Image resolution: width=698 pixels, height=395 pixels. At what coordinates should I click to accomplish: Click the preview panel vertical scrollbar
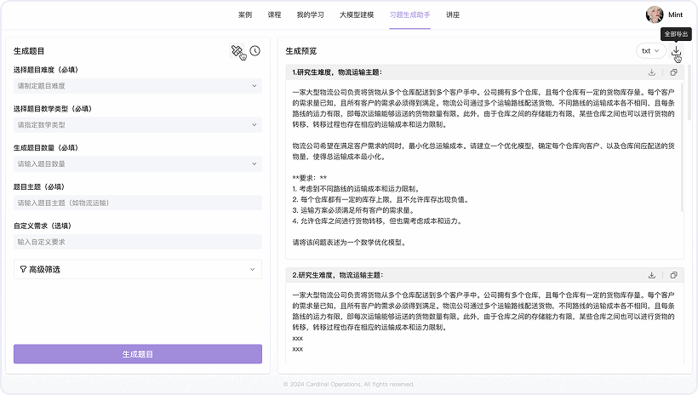click(x=689, y=94)
